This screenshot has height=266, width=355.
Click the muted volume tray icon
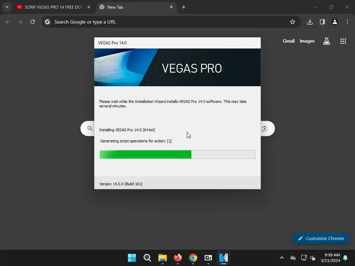click(x=313, y=258)
